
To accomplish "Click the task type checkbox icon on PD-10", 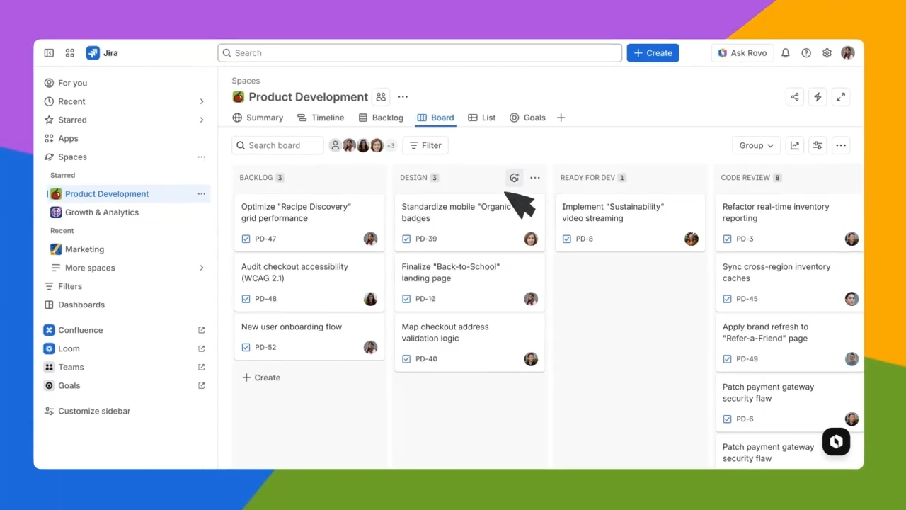I will (x=406, y=299).
